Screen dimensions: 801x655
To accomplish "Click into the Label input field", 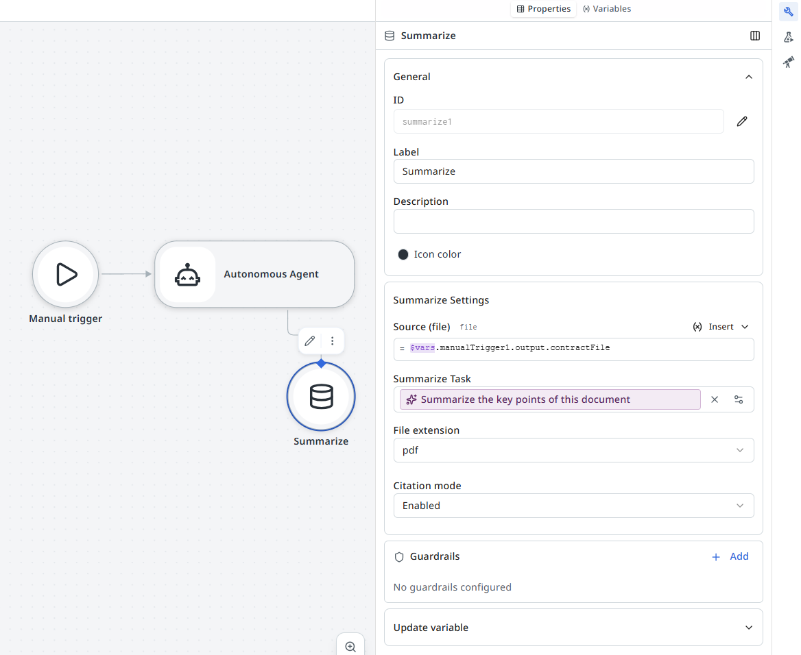I will (573, 171).
